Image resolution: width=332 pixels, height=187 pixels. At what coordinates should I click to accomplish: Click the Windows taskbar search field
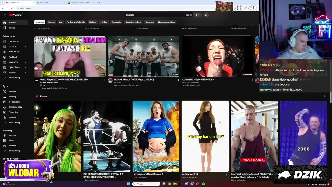click(x=146, y=184)
